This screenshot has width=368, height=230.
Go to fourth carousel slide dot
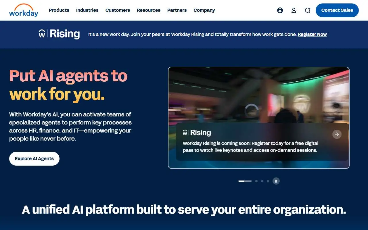click(x=268, y=181)
